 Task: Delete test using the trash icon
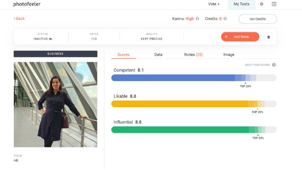268,37
